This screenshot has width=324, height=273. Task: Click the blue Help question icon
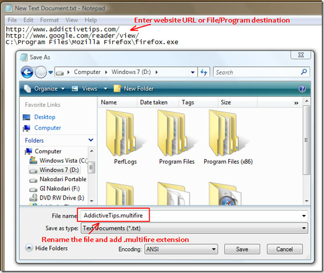click(302, 89)
